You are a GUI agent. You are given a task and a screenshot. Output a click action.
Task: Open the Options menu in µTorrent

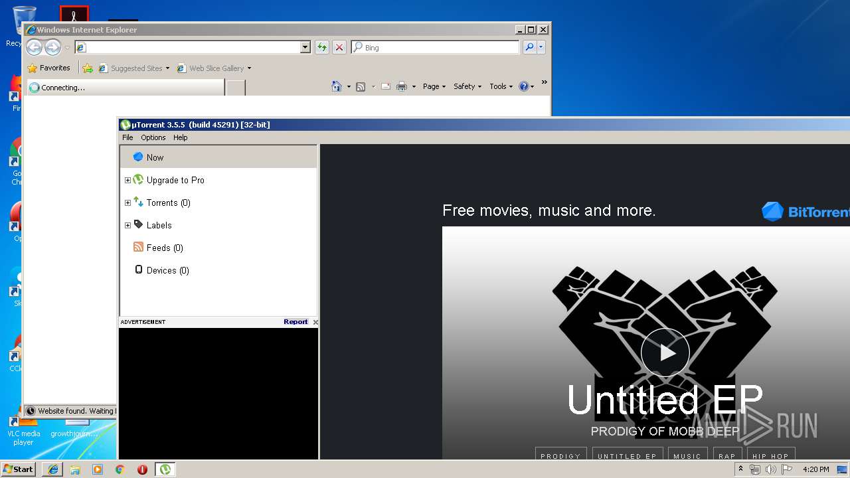click(153, 137)
